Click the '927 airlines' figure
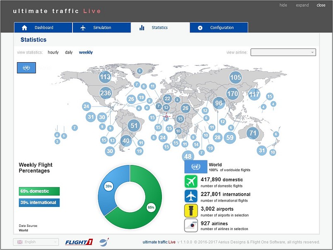The height and width of the screenshot is (250, 333). [x=214, y=223]
